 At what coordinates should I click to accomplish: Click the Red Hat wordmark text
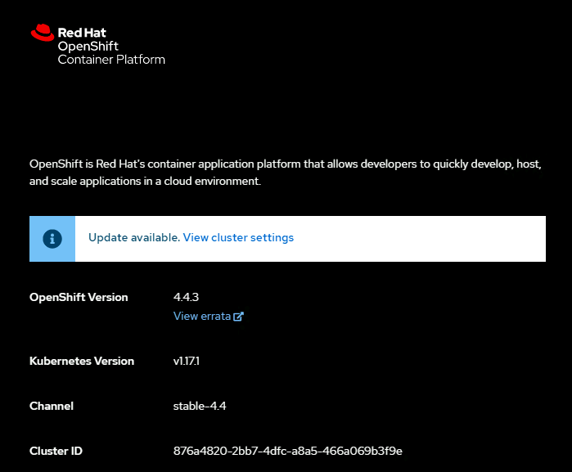pos(82,33)
